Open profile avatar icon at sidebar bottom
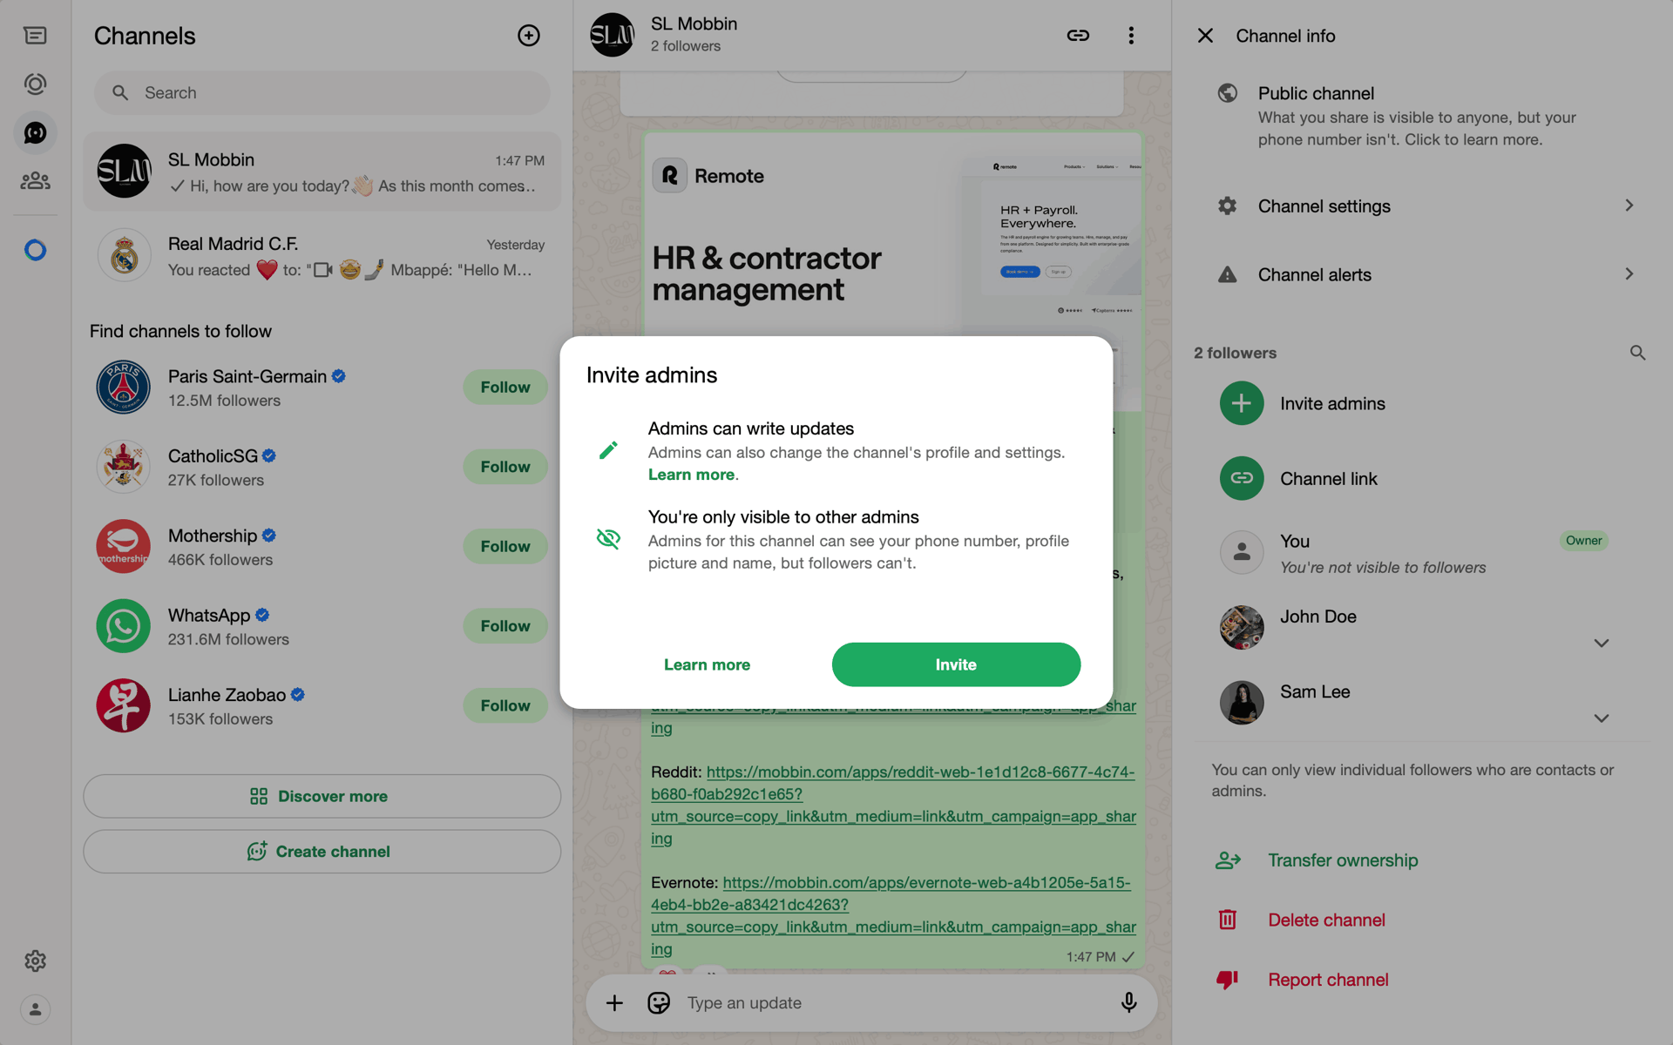The image size is (1673, 1045). [x=35, y=1009]
